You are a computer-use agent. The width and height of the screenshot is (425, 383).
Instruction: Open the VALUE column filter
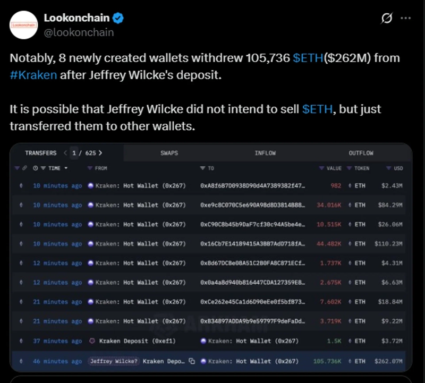click(x=321, y=168)
